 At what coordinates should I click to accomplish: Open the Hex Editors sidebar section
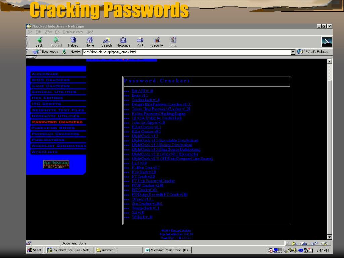(47, 98)
